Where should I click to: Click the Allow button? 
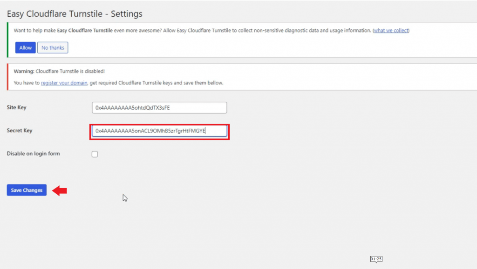tap(25, 47)
